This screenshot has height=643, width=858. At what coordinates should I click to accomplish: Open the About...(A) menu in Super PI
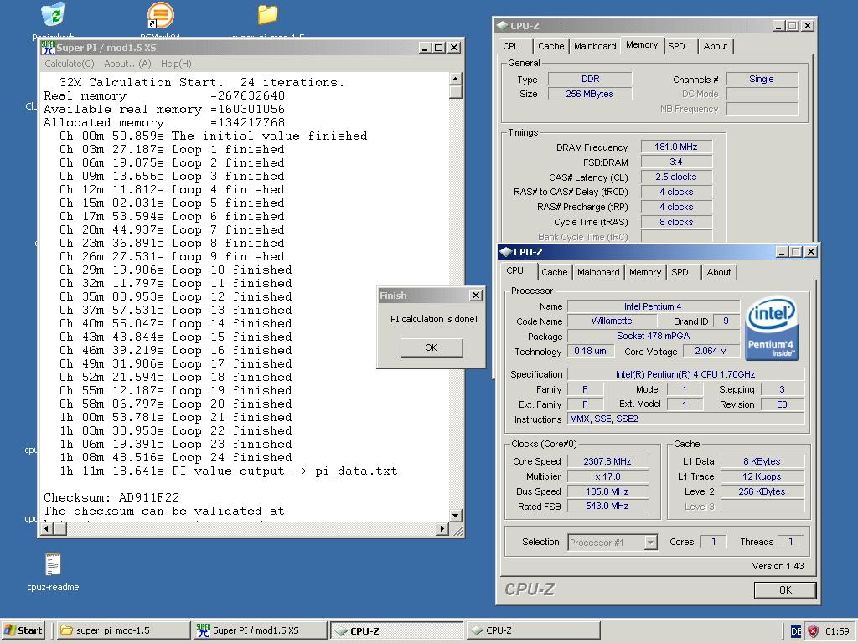click(x=127, y=64)
